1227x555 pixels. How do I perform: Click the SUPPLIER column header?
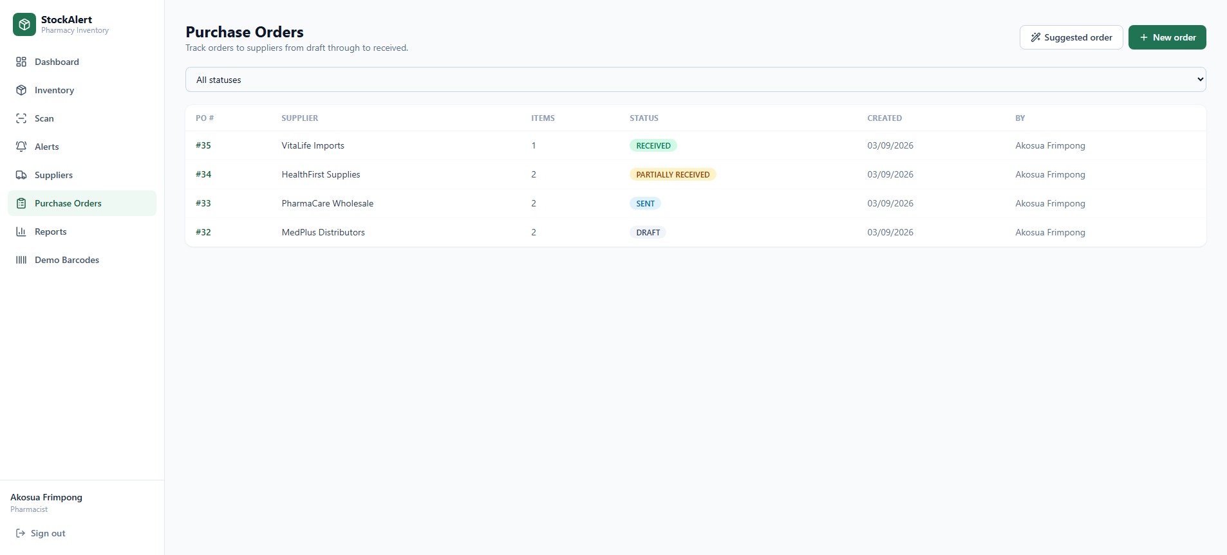click(x=299, y=118)
